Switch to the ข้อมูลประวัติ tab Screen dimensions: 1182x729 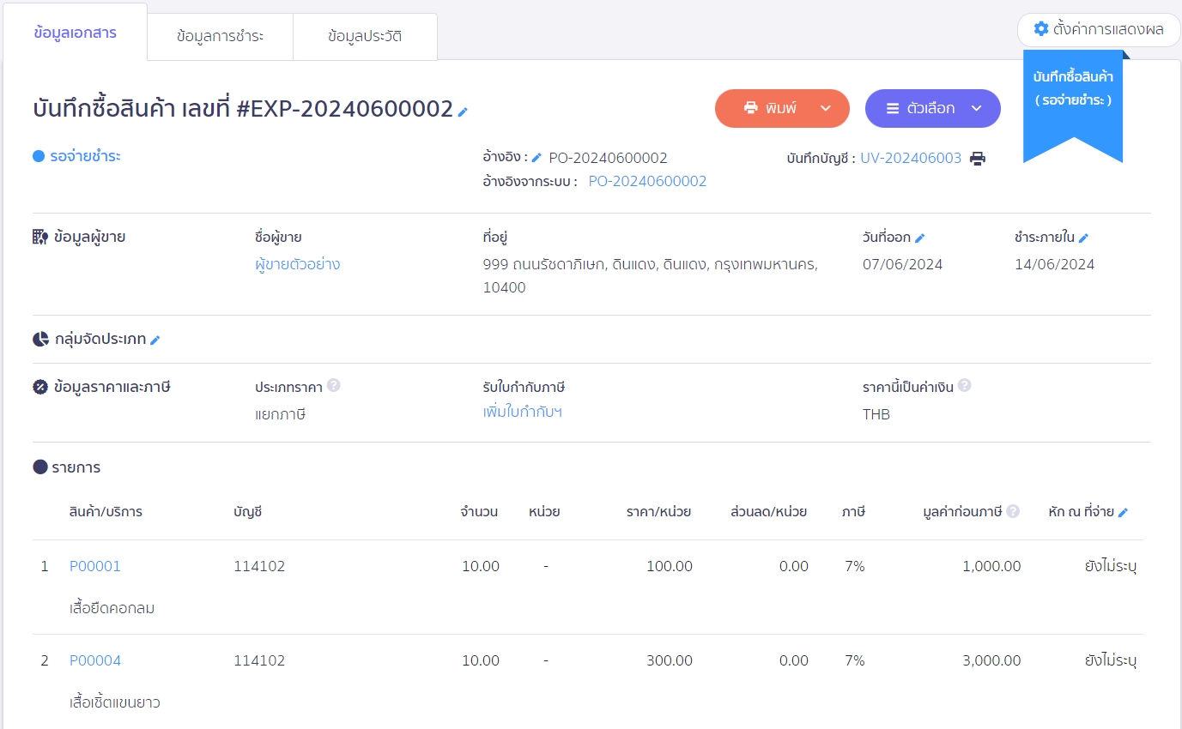(365, 37)
